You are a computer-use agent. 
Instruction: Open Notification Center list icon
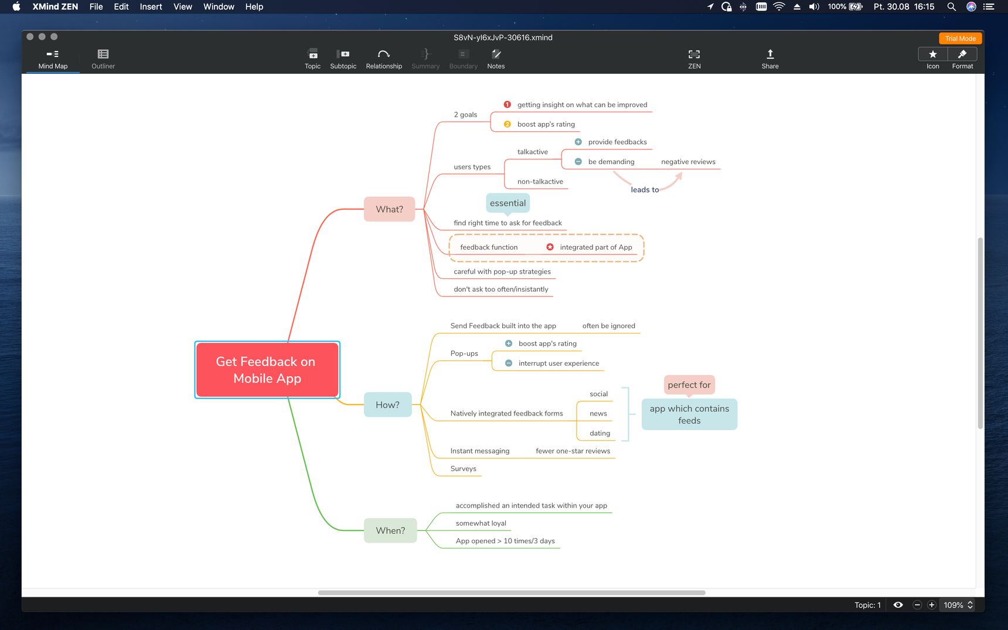click(989, 6)
